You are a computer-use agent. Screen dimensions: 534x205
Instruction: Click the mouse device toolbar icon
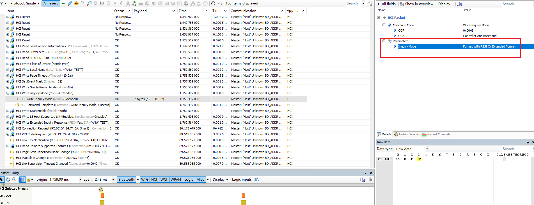point(108,3)
